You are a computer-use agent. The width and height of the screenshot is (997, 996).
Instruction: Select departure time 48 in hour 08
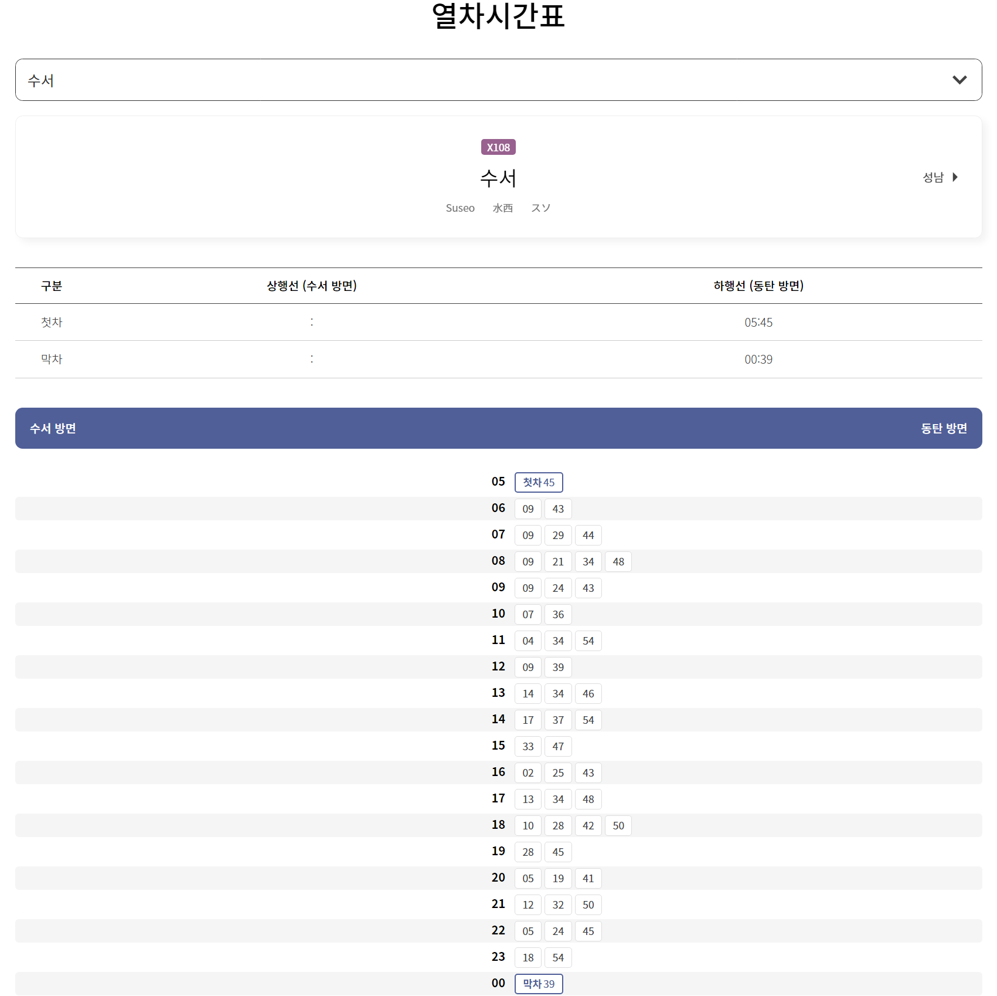(618, 561)
